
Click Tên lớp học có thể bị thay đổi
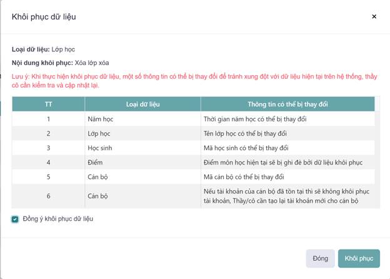click(245, 133)
